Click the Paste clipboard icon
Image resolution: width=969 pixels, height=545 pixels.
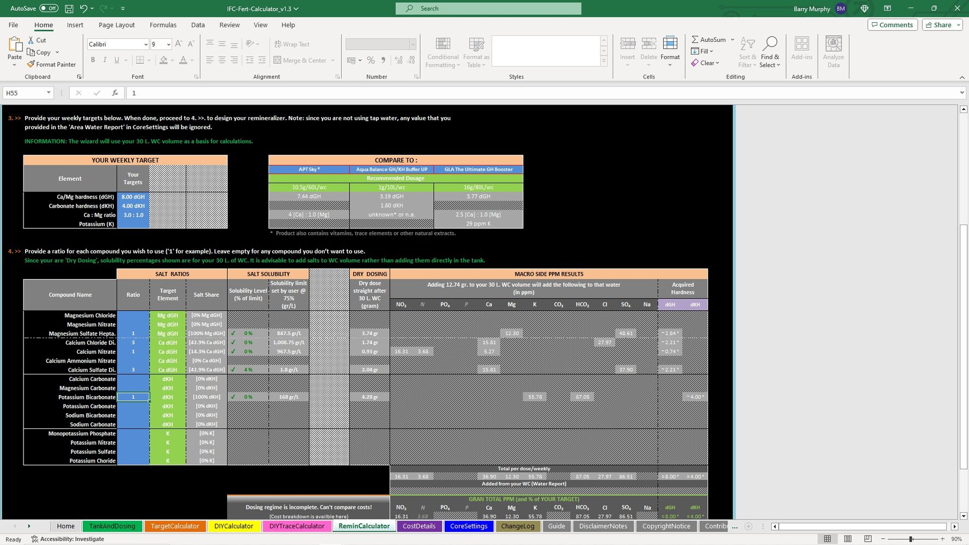15,45
